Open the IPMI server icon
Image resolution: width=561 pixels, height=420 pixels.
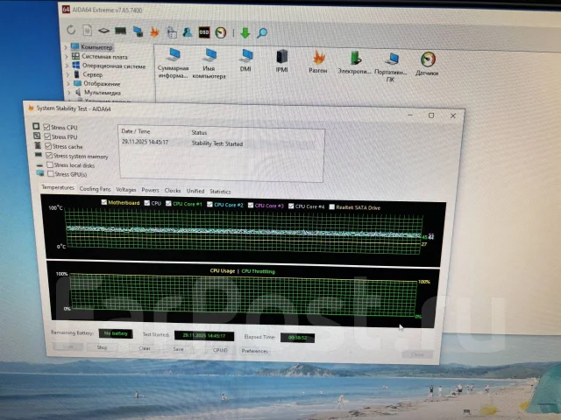coord(282,60)
